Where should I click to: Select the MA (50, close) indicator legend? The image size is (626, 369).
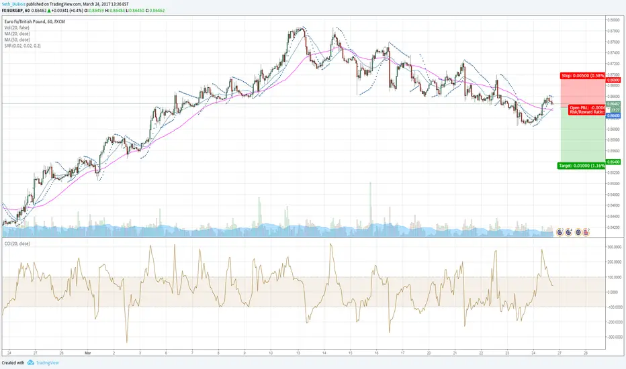click(17, 40)
